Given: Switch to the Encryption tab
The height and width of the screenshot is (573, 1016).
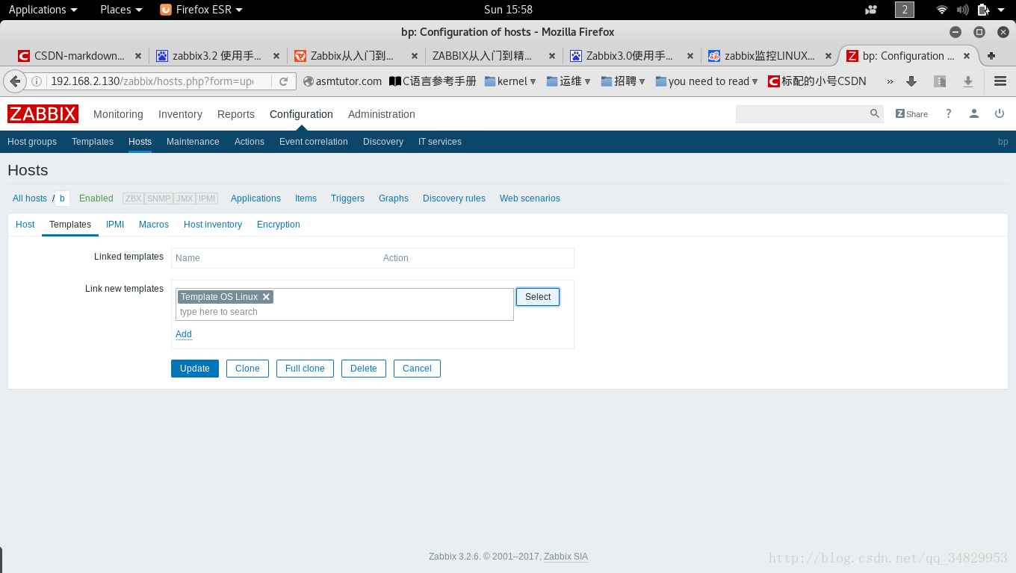Looking at the screenshot, I should pos(279,225).
